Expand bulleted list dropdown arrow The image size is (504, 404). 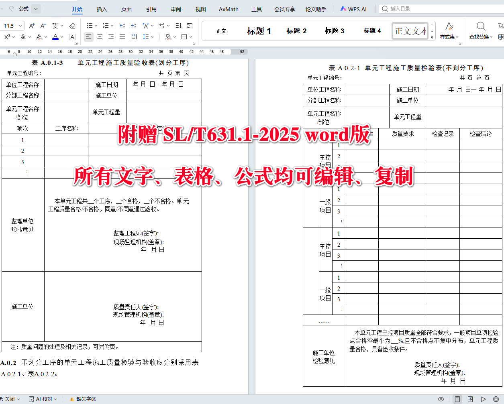pyautogui.click(x=96, y=26)
